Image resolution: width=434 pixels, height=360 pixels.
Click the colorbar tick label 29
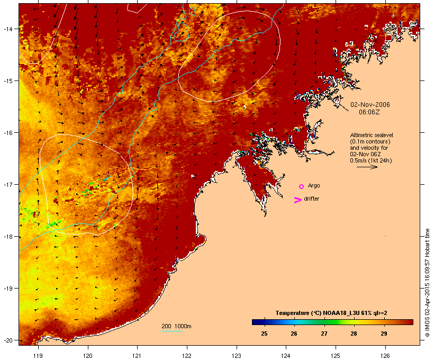click(384, 334)
